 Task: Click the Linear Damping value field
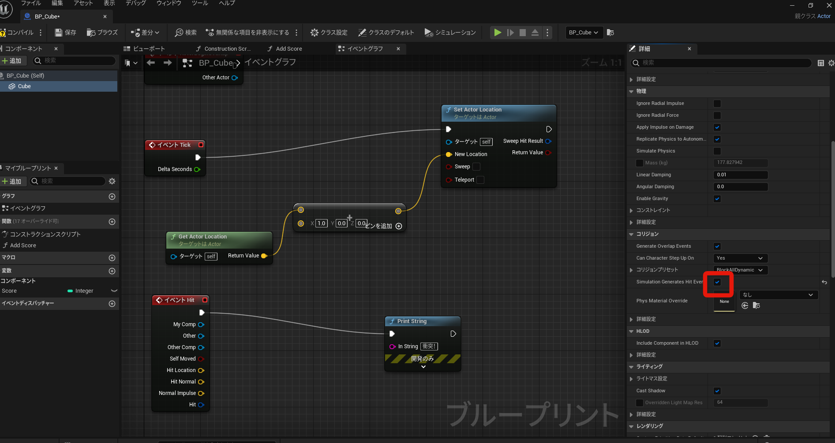[741, 175]
